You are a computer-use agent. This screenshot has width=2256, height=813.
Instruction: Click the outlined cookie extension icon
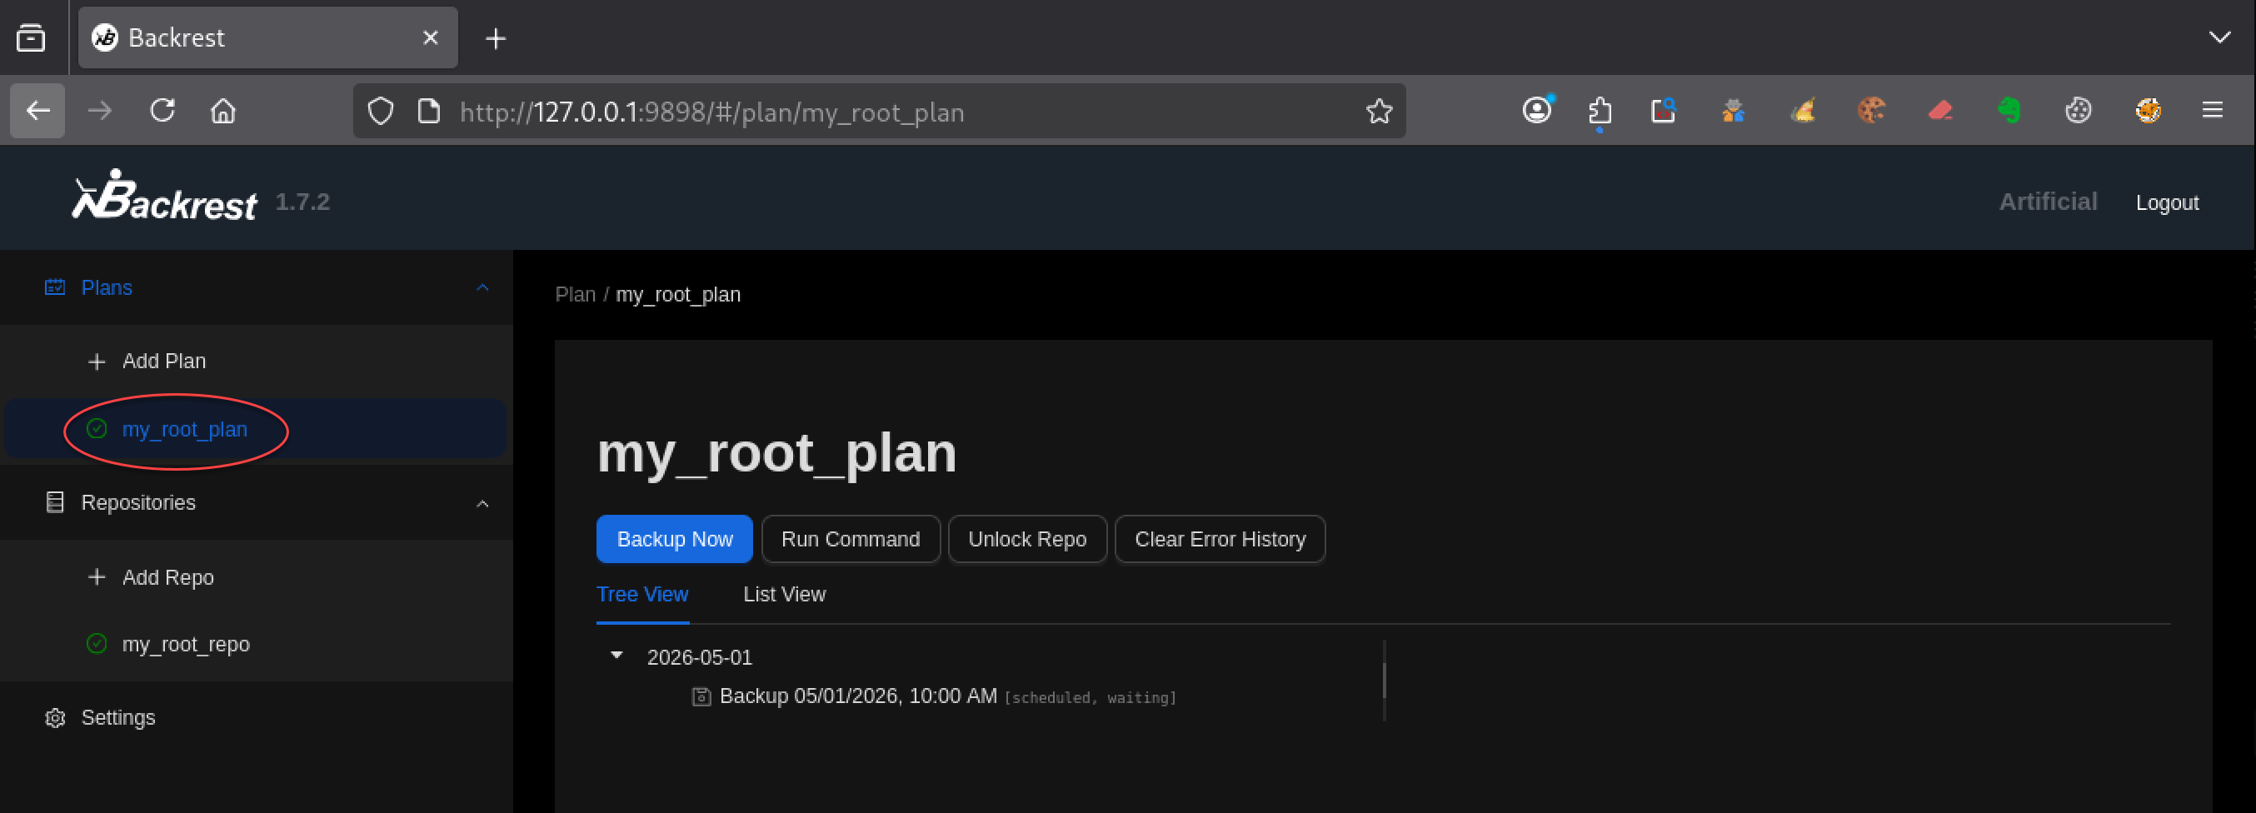point(2079,112)
